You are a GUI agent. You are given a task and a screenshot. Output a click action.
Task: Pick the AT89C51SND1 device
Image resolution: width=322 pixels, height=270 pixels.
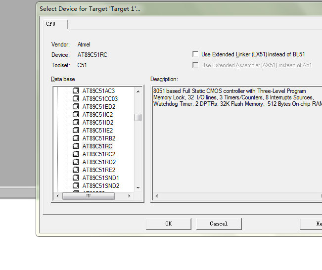pos(100,178)
